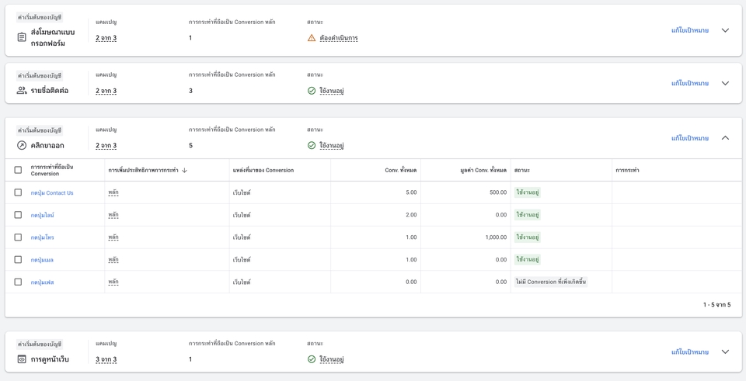
Task: Click the warning triangle status icon
Action: [x=312, y=38]
